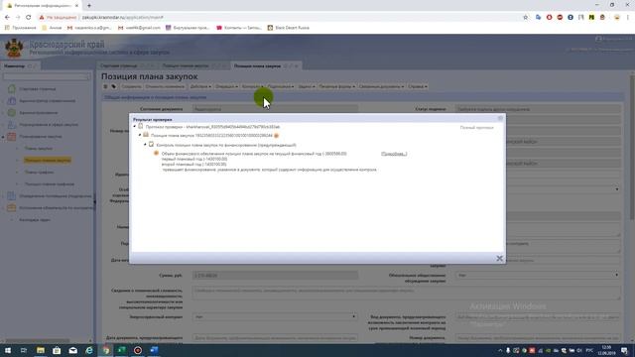The image size is (635, 357).
Task: Go back with browser back arrow
Action: click(7, 18)
